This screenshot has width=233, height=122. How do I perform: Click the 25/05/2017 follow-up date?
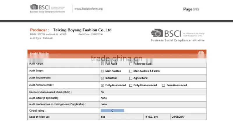[178, 117]
